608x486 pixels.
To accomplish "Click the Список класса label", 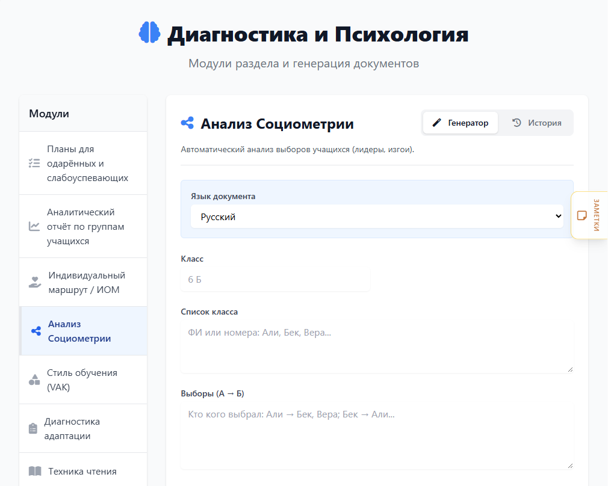I will [x=209, y=312].
